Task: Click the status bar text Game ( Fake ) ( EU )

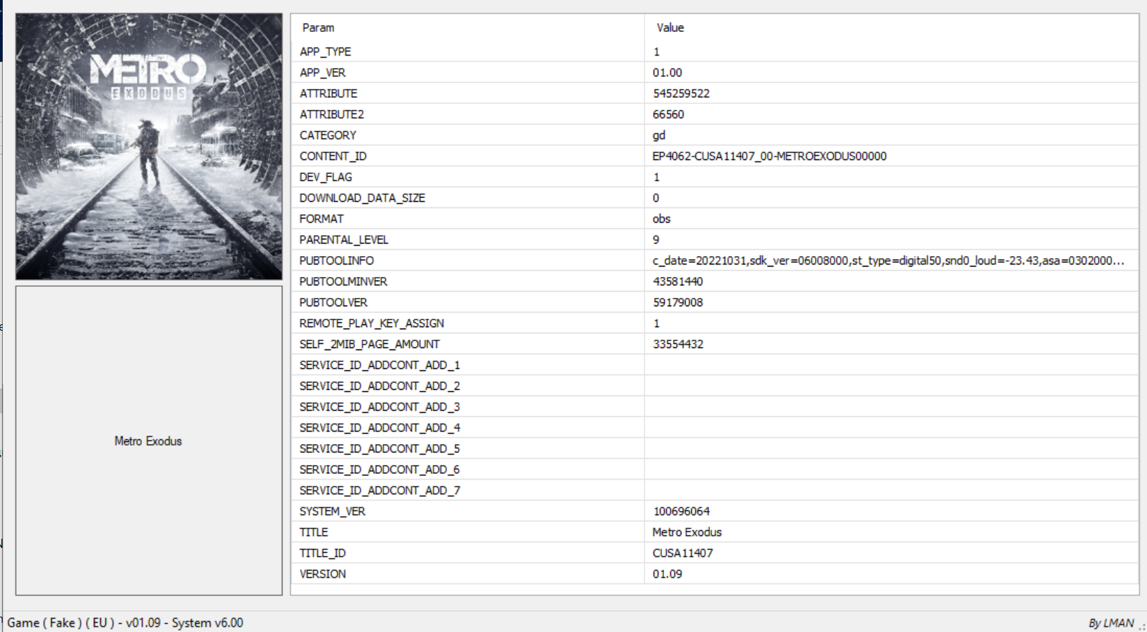Action: pyautogui.click(x=61, y=622)
